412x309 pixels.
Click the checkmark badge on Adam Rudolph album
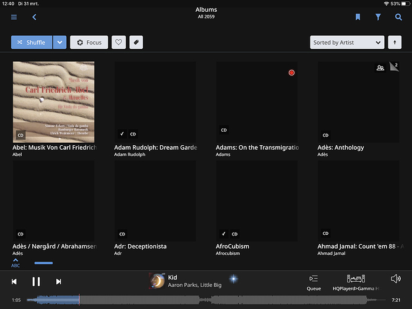coord(122,134)
